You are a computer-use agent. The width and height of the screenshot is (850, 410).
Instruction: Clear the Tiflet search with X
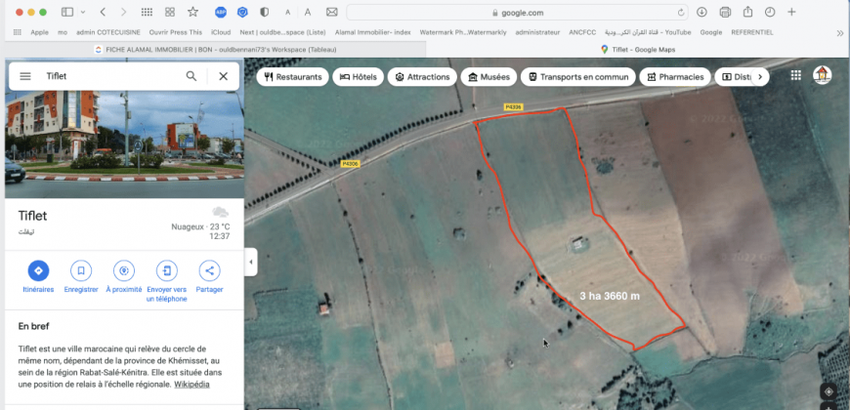[x=223, y=76]
